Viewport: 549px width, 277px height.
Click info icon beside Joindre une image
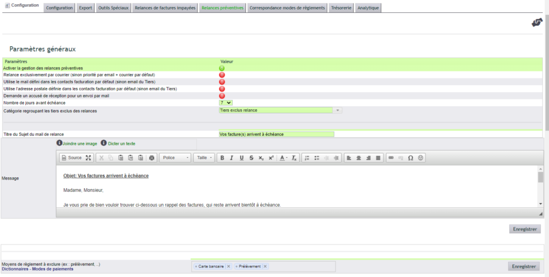click(x=59, y=143)
